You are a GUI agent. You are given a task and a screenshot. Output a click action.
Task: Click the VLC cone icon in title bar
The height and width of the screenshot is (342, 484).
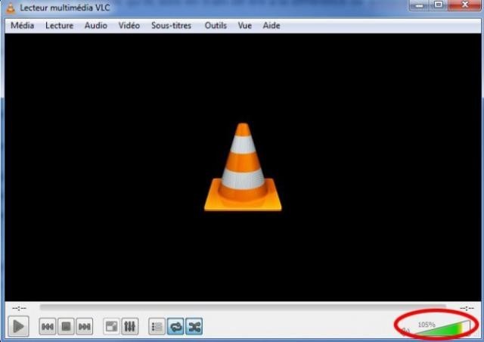[x=11, y=7]
